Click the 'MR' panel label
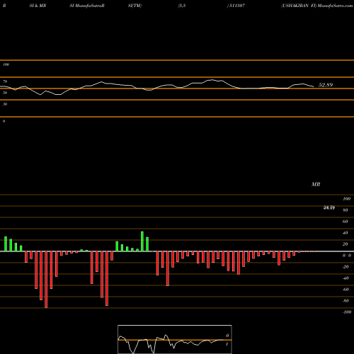The height and width of the screenshot is (354, 354). click(316, 184)
